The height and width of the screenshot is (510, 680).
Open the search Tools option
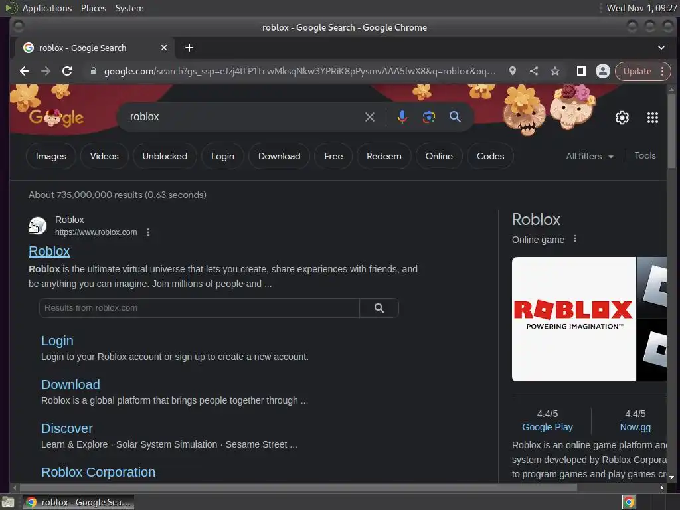tap(645, 155)
